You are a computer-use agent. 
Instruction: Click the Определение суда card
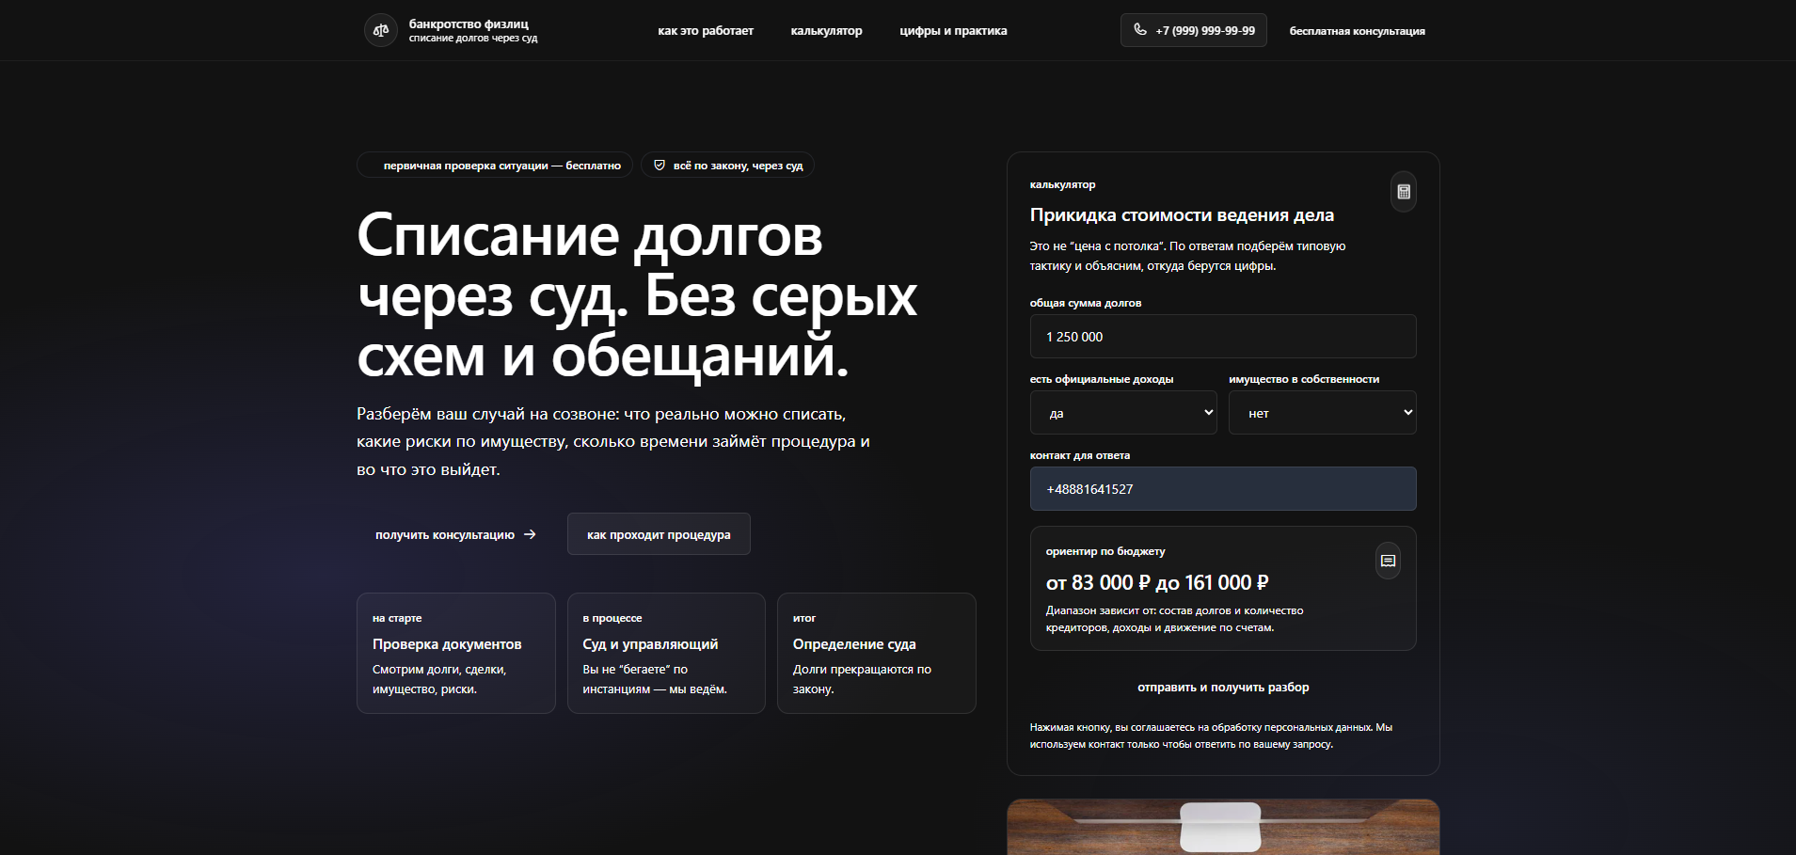tap(877, 654)
